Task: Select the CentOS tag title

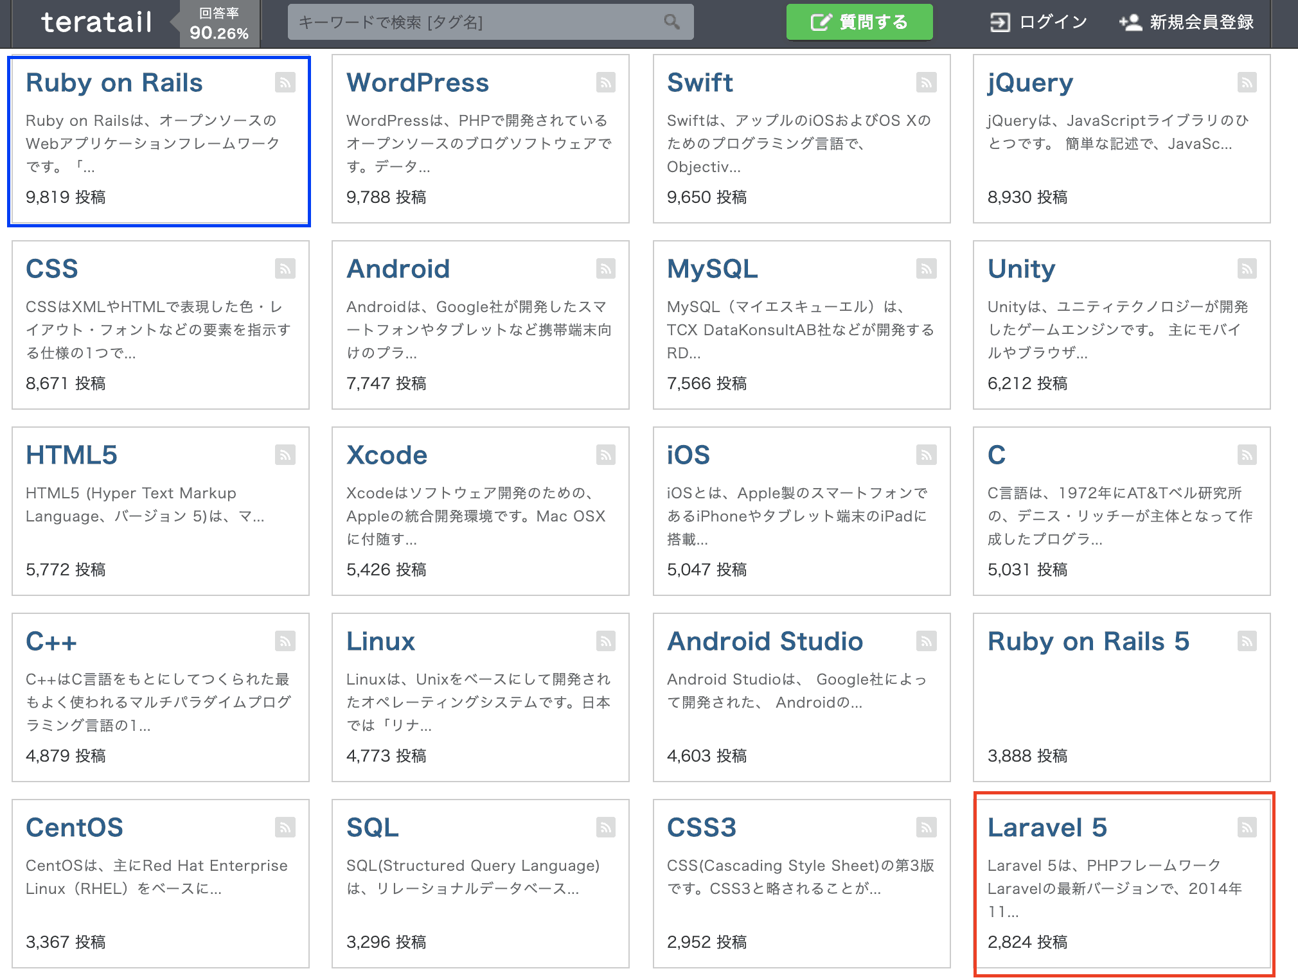Action: (75, 828)
